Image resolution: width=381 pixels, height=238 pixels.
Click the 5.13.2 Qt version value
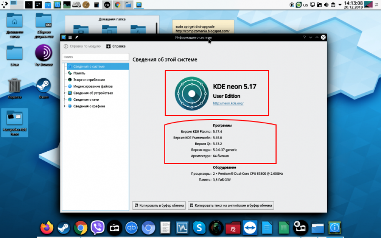pyautogui.click(x=217, y=144)
